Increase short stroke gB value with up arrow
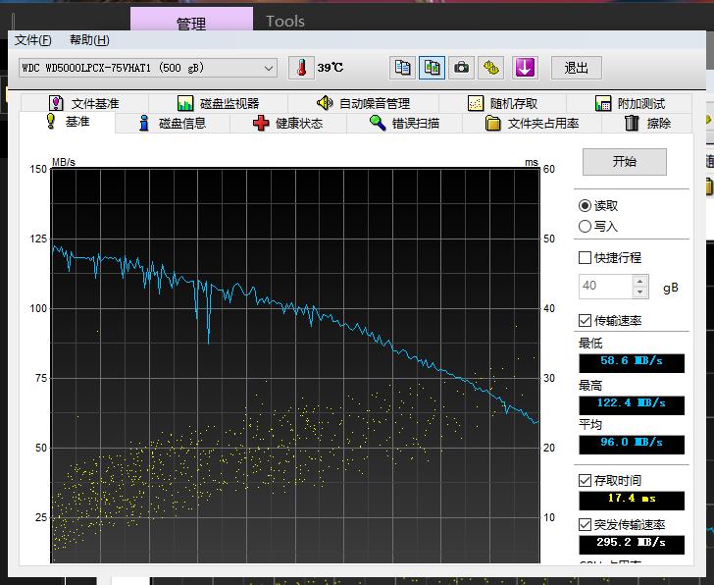Image resolution: width=714 pixels, height=585 pixels. (x=640, y=281)
